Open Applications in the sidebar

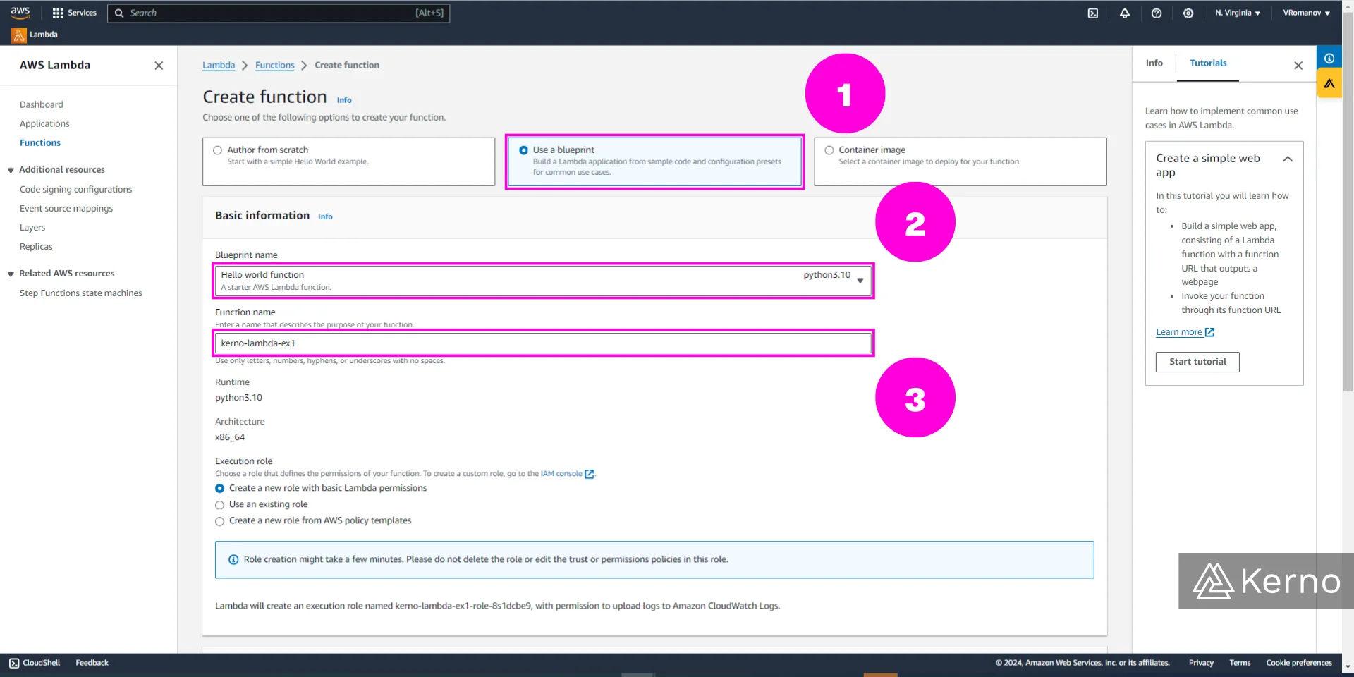[44, 123]
